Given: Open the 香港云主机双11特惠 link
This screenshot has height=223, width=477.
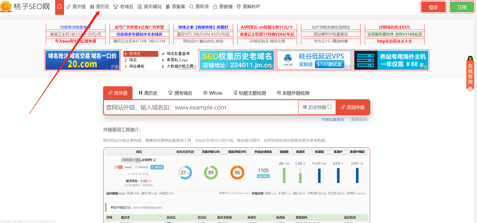Looking at the screenshot, I should click(x=267, y=34).
